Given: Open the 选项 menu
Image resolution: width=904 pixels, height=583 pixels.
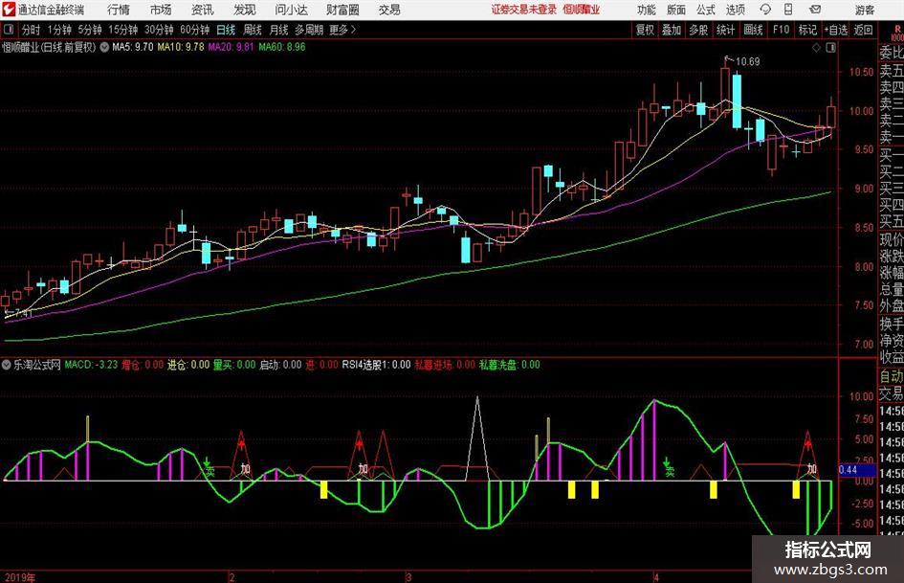Looking at the screenshot, I should [735, 10].
